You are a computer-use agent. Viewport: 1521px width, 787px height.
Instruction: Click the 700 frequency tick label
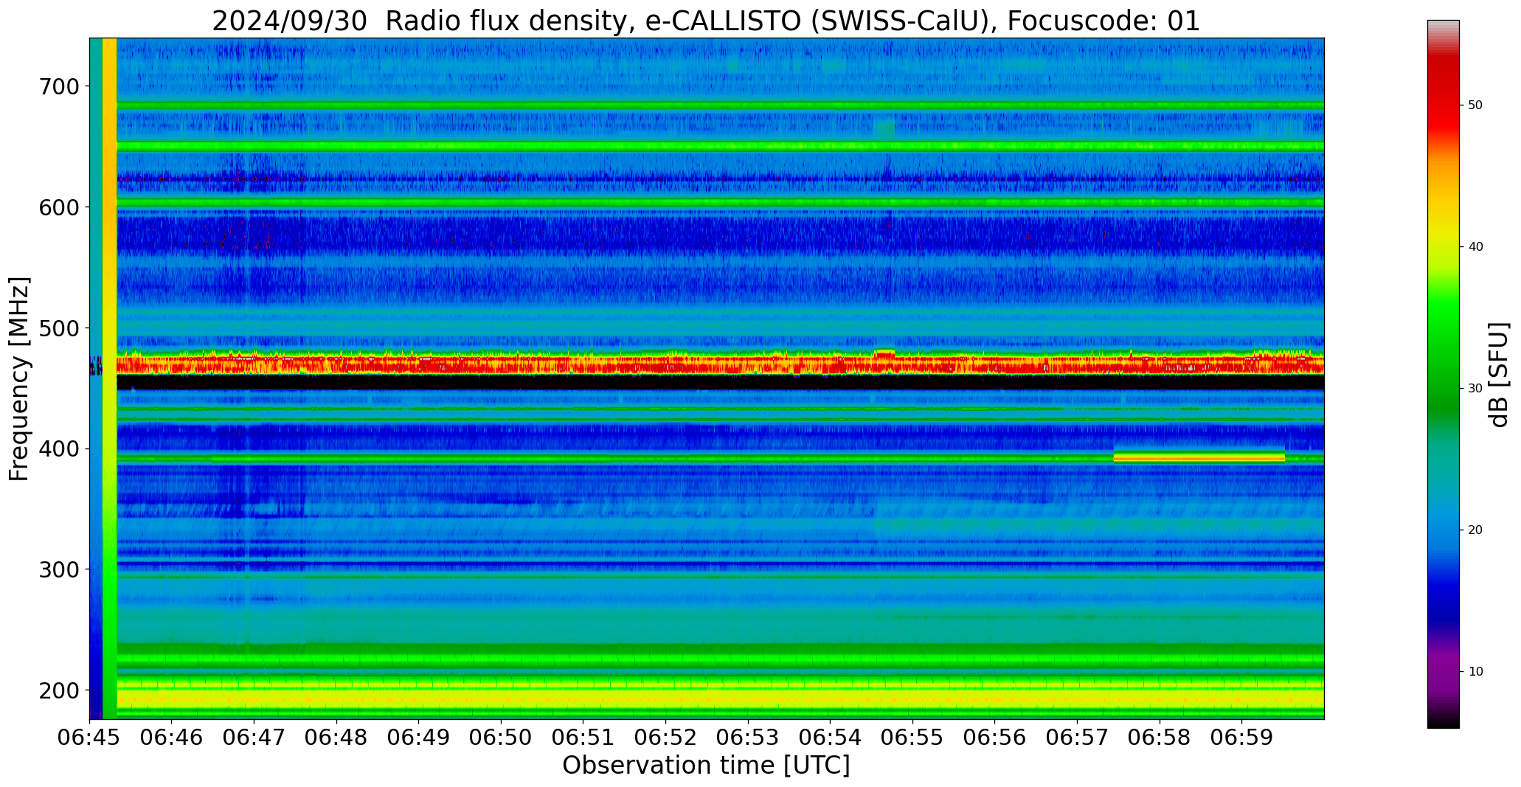coord(58,87)
